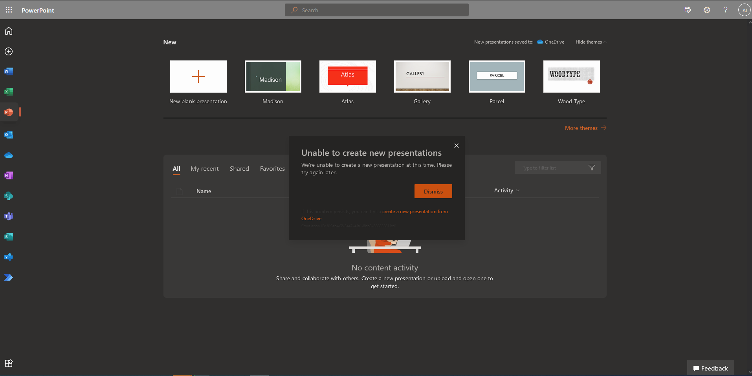Open the Microsoft 365 app launcher grid
Viewport: 752px width, 376px height.
click(x=9, y=10)
